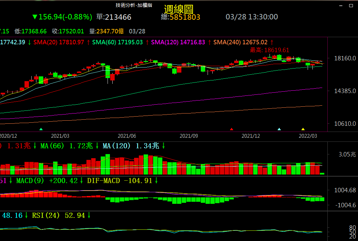
Task: Click the green down arrow after RSI(24) value
Action: [x=89, y=215]
